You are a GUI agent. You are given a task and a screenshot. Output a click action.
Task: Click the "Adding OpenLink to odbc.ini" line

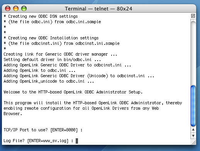[x=39, y=70]
